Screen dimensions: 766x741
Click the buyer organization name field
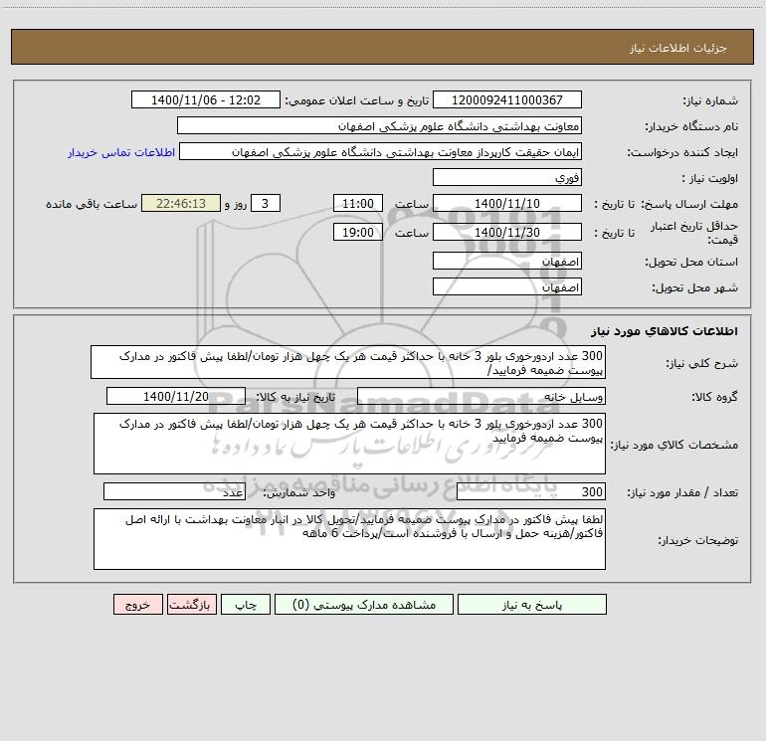point(379,125)
